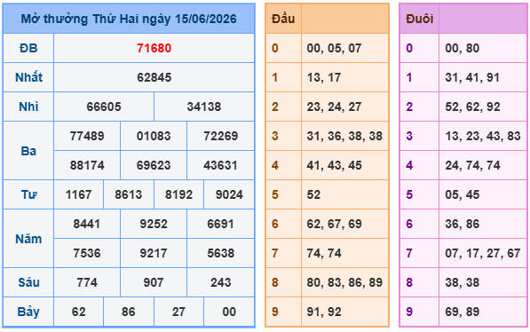This screenshot has width=530, height=332.
Task: Select the Ba prize number 77489
Action: pos(87,136)
